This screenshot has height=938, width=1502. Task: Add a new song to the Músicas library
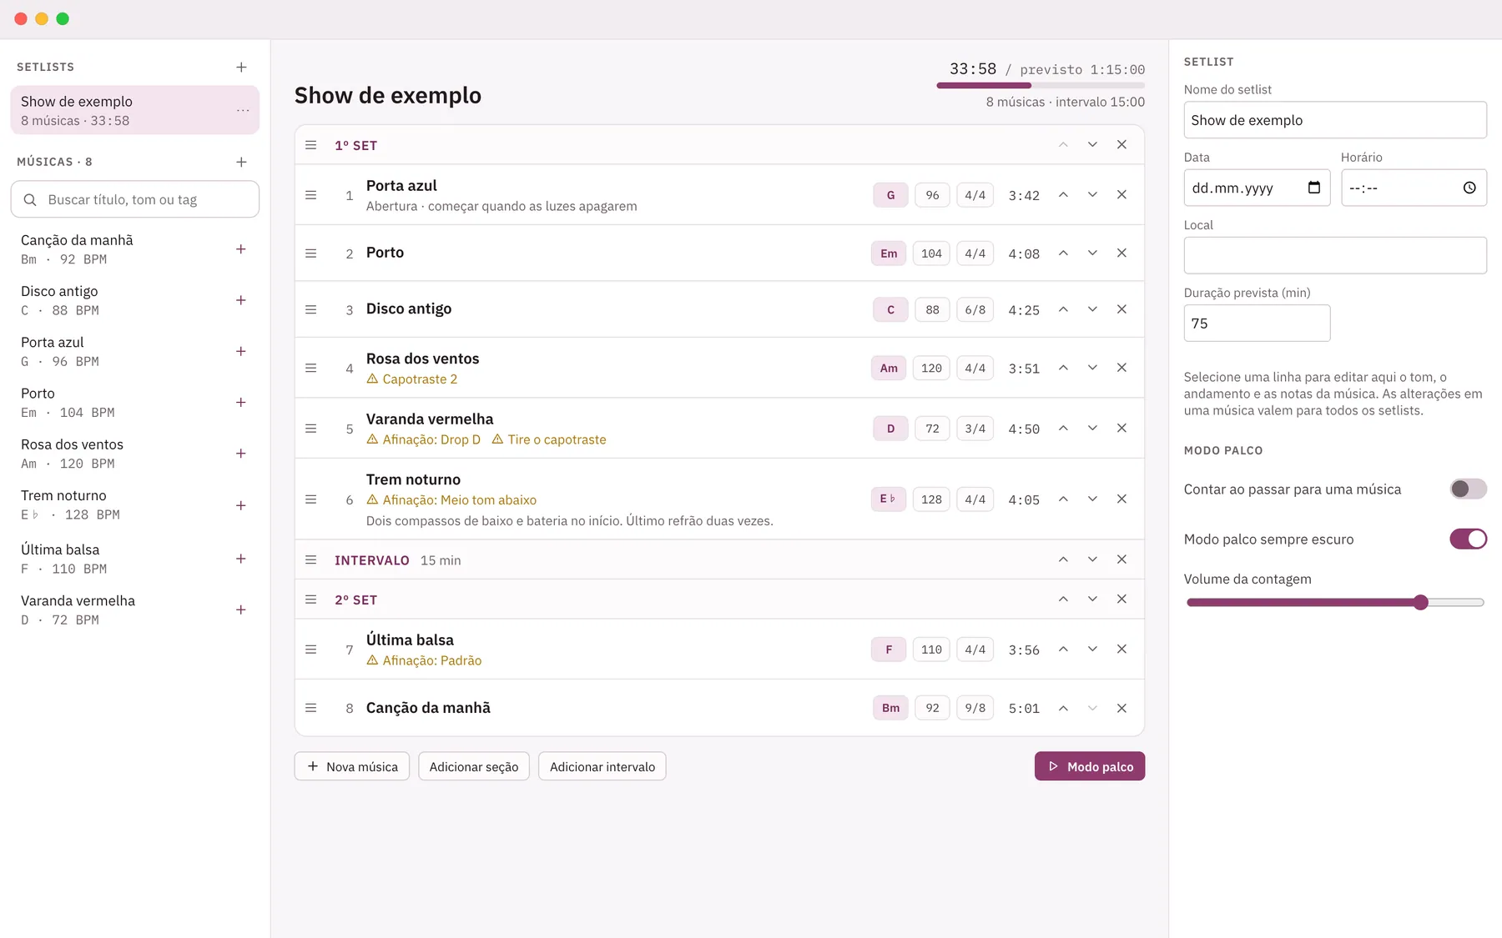[241, 162]
